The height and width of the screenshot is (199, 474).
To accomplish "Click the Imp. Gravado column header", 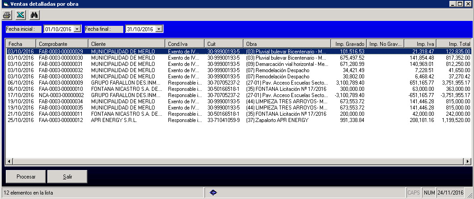I will (x=348, y=44).
